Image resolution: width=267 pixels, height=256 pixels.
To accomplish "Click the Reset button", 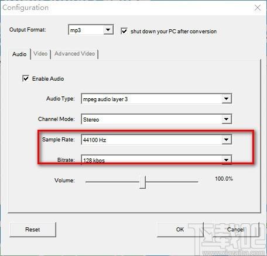I will 33,230.
